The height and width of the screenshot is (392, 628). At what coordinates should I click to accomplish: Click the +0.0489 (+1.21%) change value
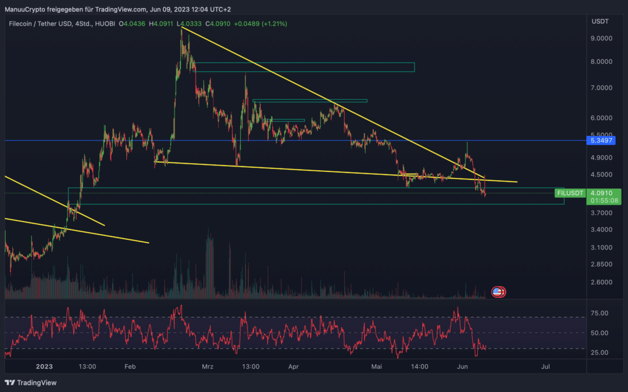[261, 24]
